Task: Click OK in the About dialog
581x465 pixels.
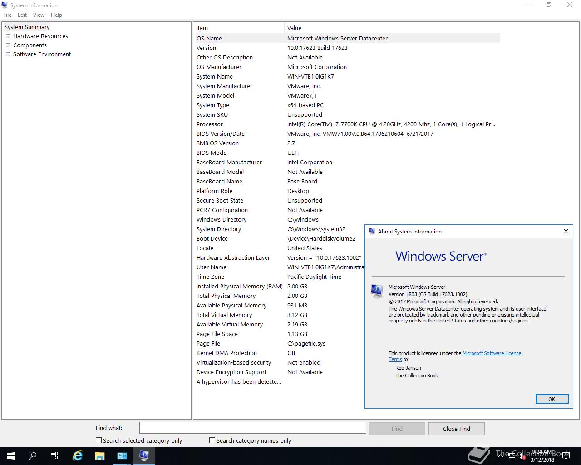Action: point(552,399)
